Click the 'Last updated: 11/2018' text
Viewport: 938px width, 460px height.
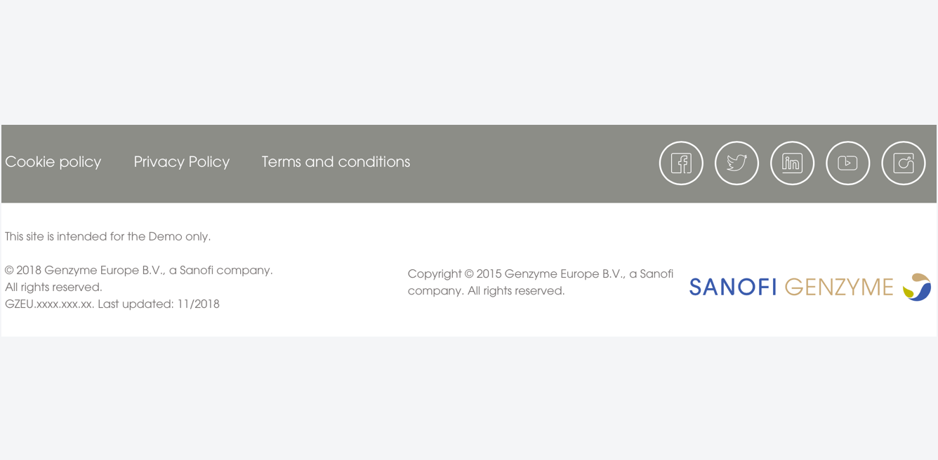coord(159,304)
